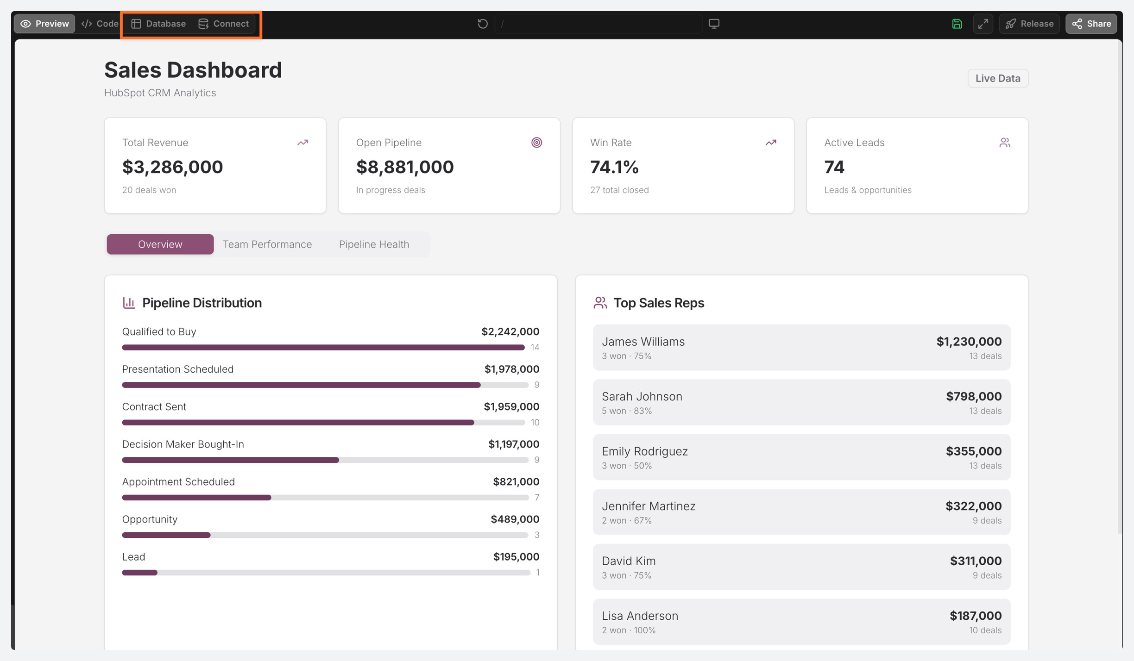Click the reload preview icon
This screenshot has height=661, width=1134.
[x=482, y=24]
